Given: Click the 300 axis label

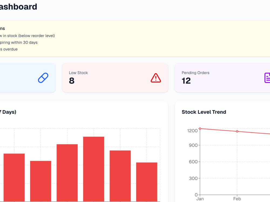Looking at the screenshot, I should pos(193,178).
